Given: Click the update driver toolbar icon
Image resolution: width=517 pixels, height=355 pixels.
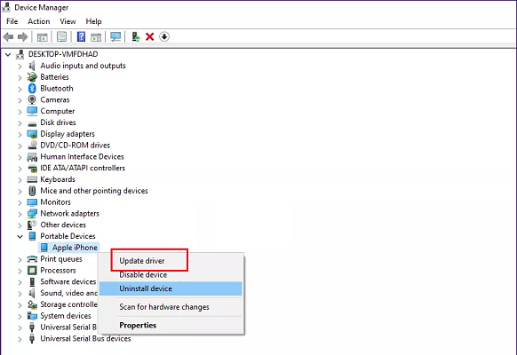Looking at the screenshot, I should pyautogui.click(x=136, y=36).
